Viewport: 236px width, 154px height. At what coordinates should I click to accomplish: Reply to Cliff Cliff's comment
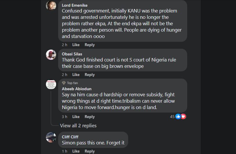[x=90, y=151]
